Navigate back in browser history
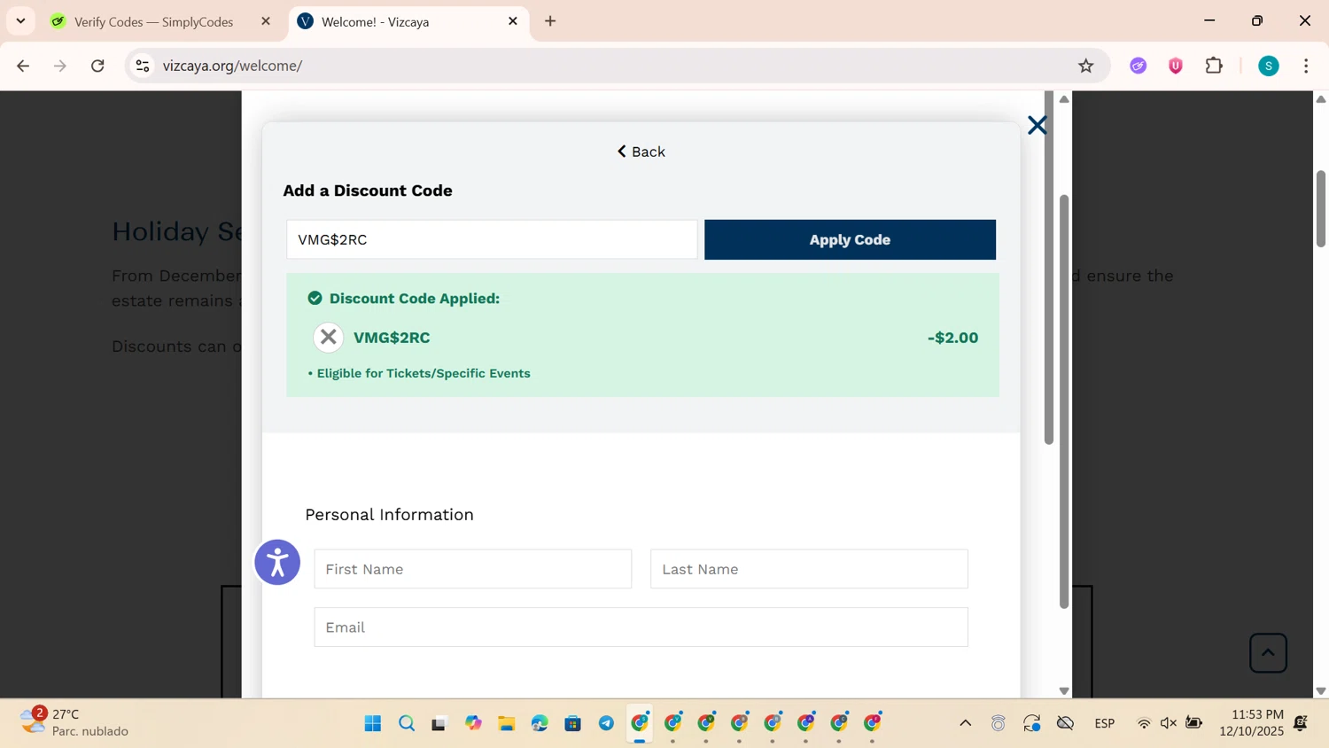Screen dimensions: 1329x748 tap(23, 66)
